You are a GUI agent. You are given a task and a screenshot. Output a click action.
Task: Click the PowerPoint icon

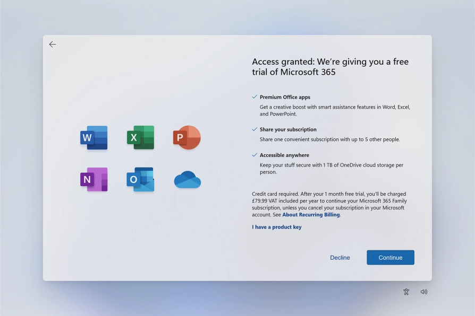(186, 137)
